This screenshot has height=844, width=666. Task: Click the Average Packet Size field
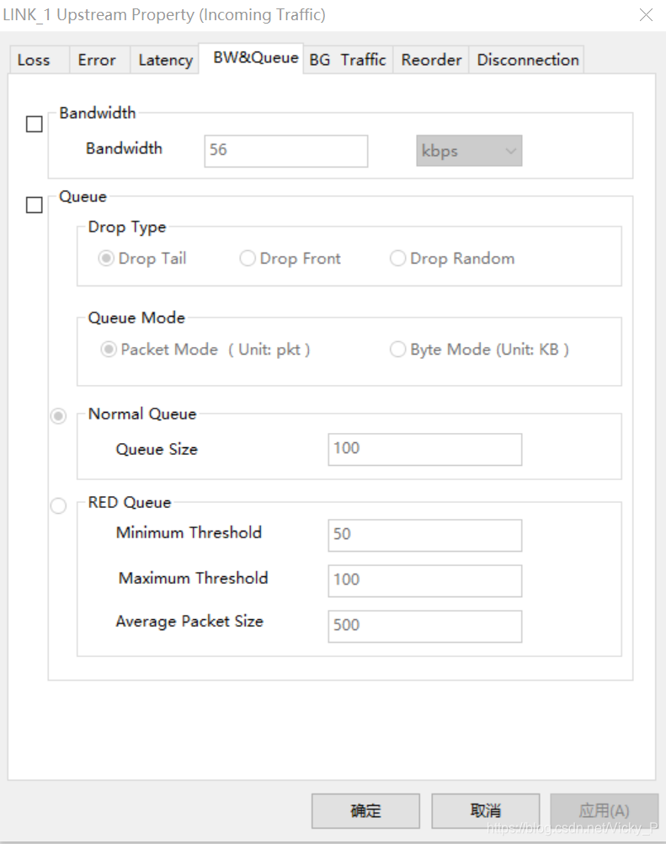click(x=425, y=627)
